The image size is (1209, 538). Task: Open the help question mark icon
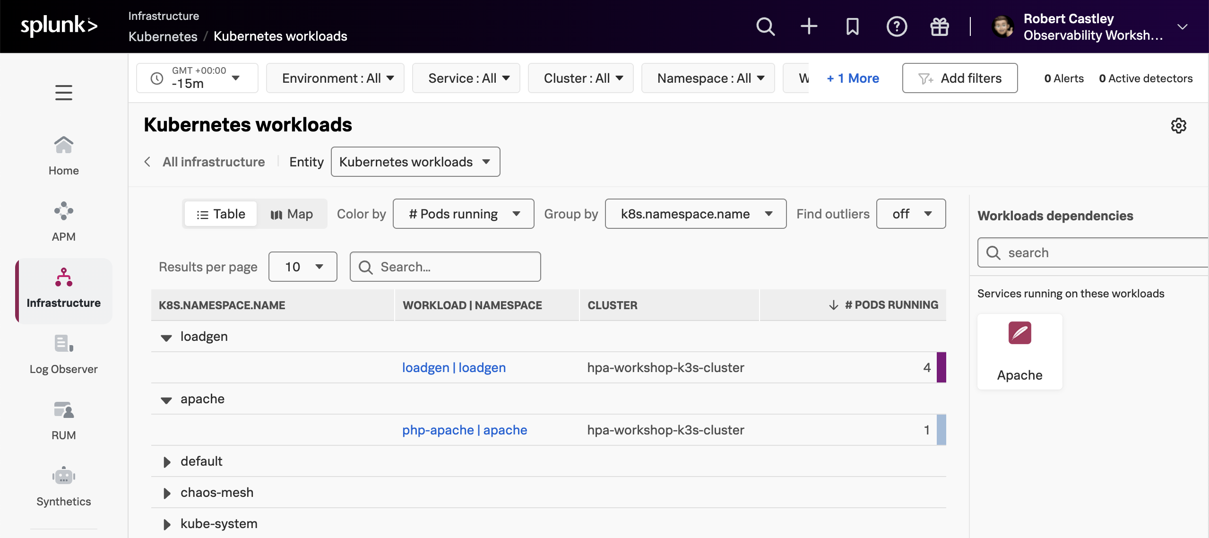point(897,26)
